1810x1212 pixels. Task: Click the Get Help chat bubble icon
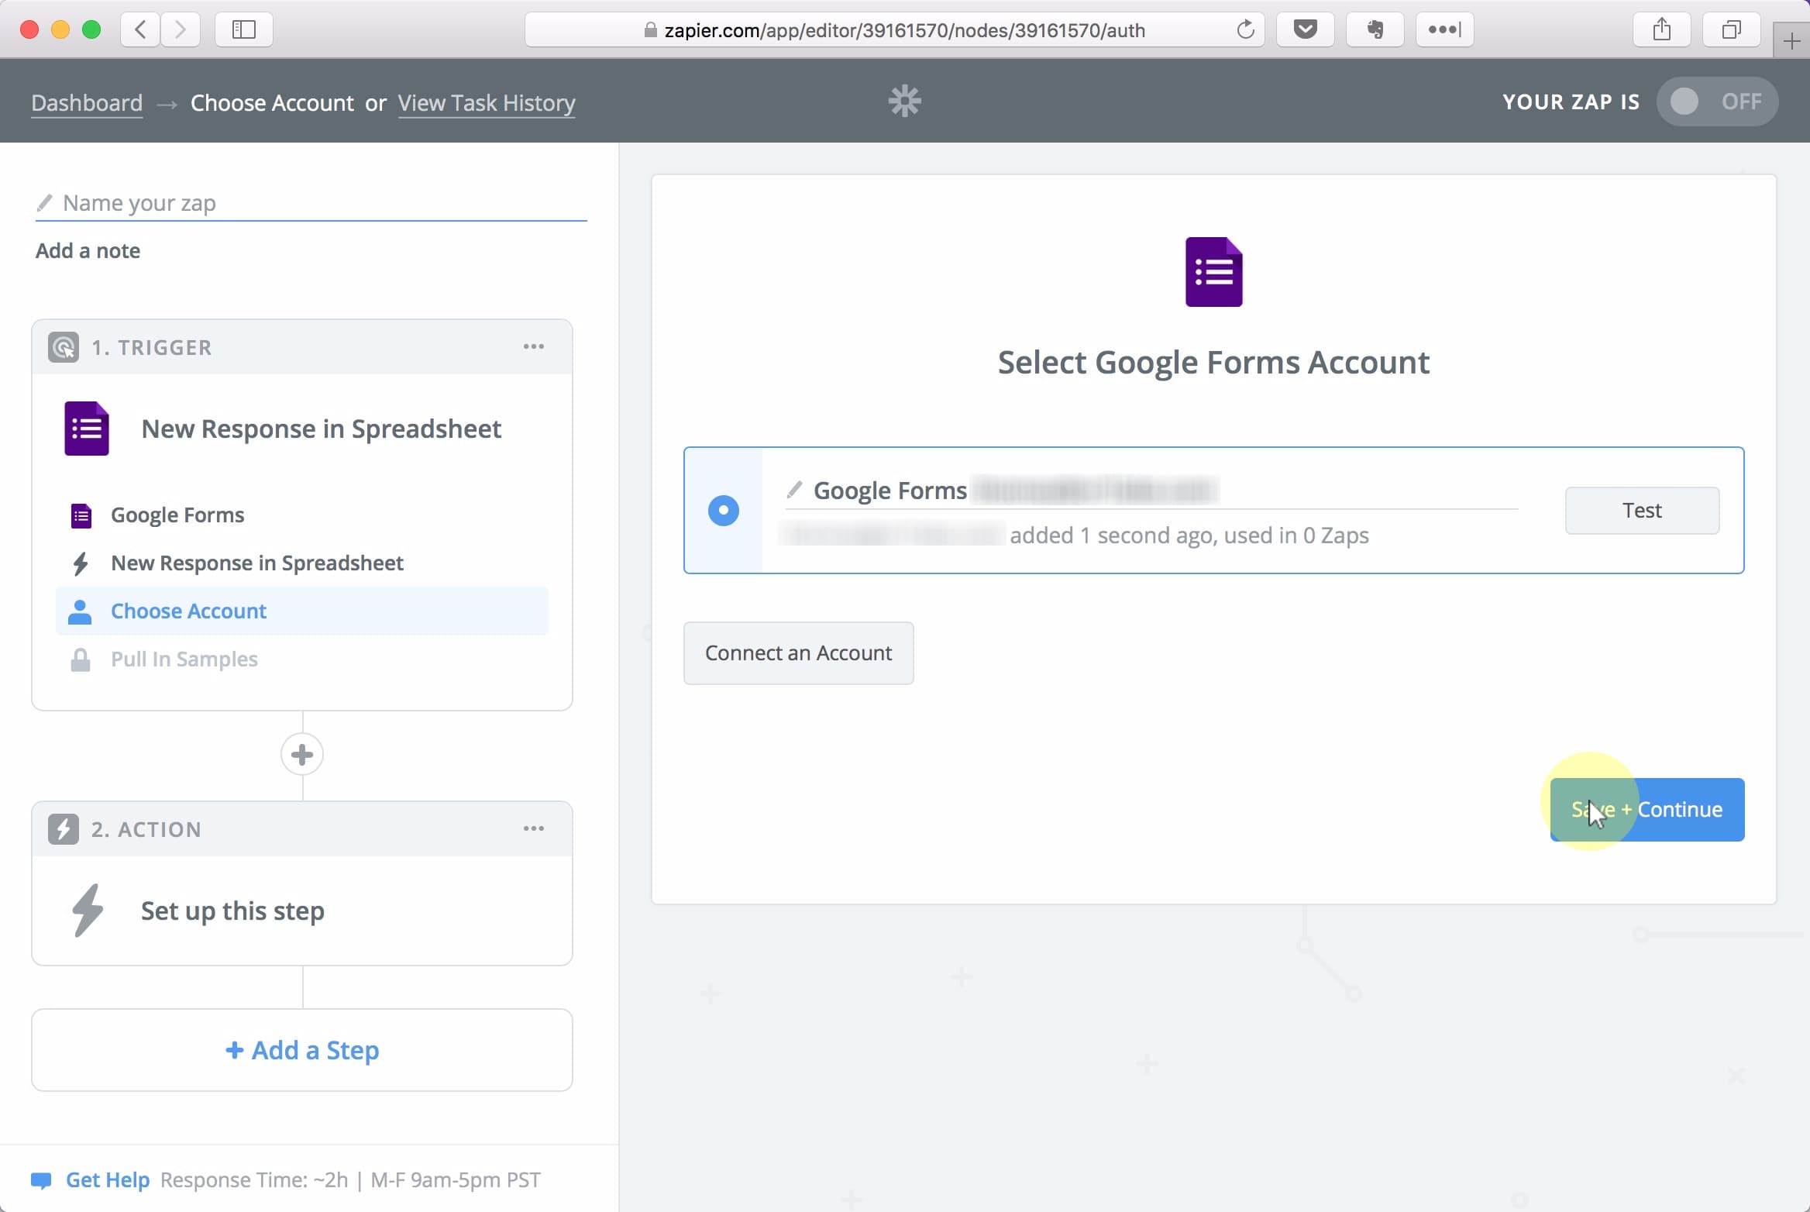pyautogui.click(x=41, y=1180)
